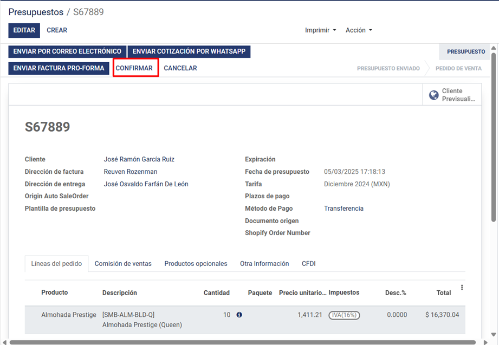Click the Almohada Prestige product cell

point(69,315)
